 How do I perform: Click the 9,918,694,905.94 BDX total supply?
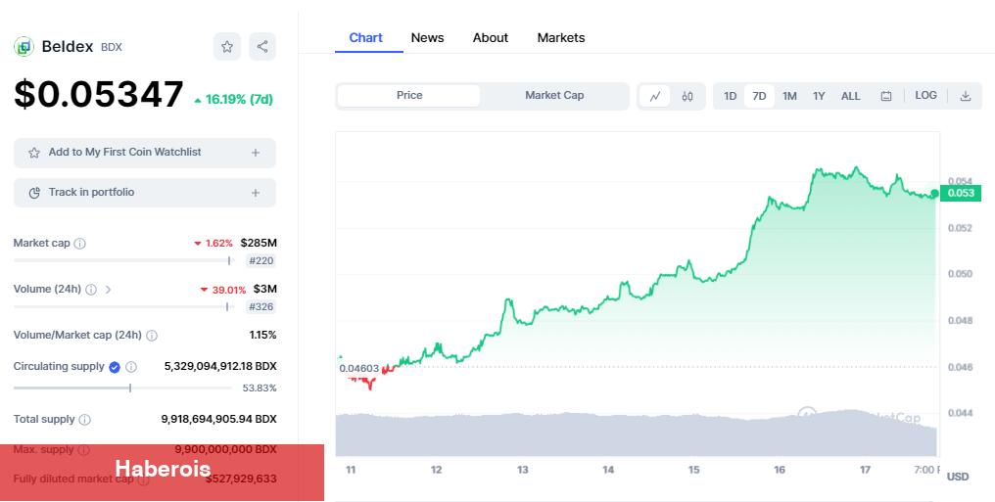(219, 420)
